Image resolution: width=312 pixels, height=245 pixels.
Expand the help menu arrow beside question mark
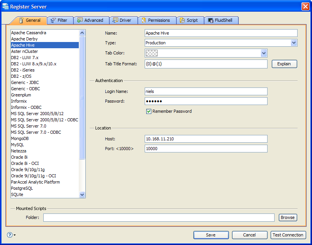(x=15, y=235)
